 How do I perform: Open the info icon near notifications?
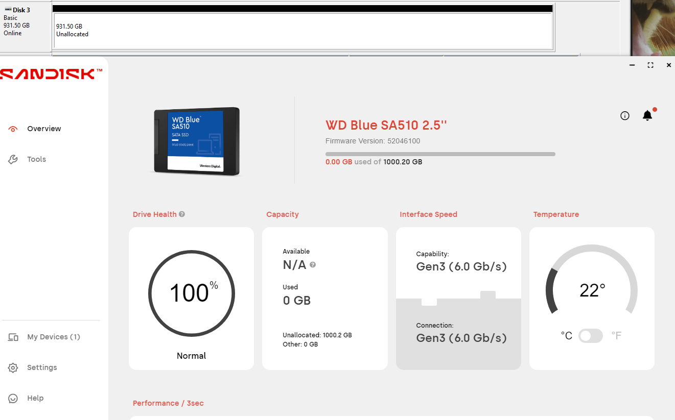coord(624,116)
